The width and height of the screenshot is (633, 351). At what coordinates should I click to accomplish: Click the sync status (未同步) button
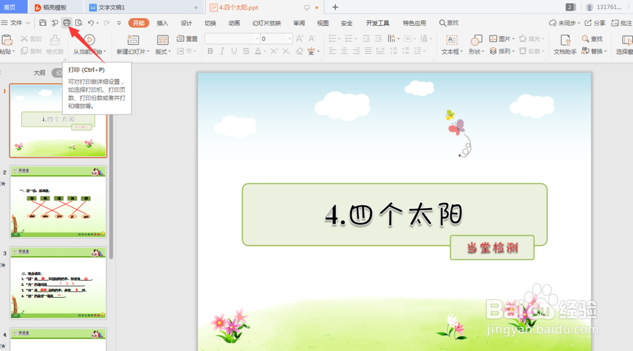tap(565, 23)
